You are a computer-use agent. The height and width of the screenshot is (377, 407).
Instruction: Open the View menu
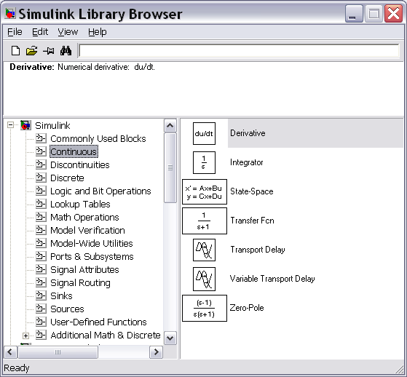(68, 32)
